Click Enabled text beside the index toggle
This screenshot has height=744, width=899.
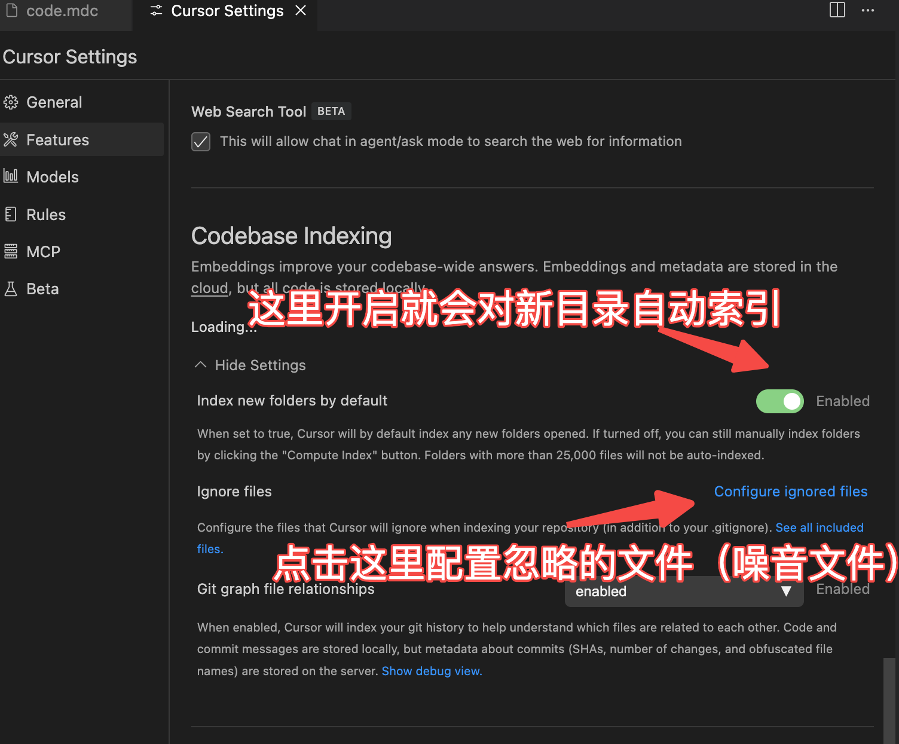click(x=843, y=401)
